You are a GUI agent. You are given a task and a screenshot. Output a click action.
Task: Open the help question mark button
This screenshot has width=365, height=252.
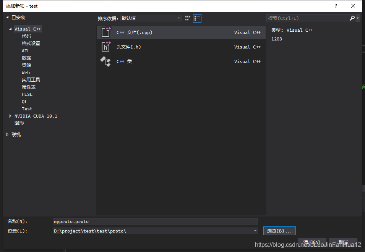coord(336,6)
